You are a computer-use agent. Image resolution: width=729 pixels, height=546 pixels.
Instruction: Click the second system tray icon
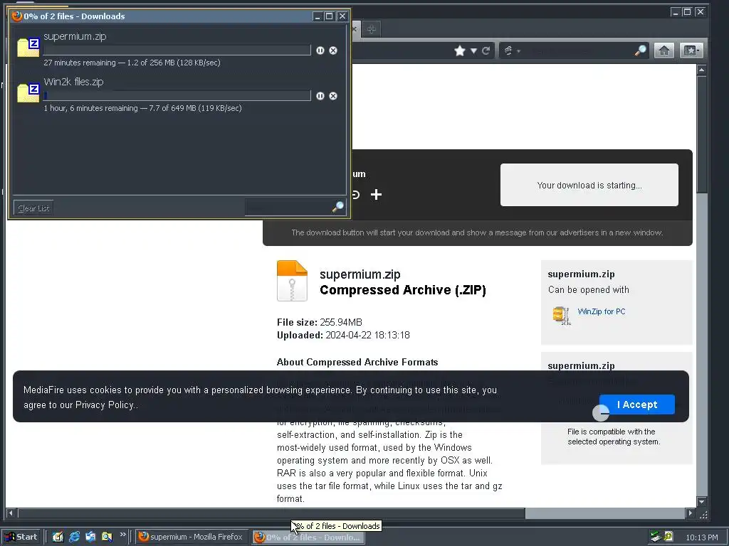[668, 537]
